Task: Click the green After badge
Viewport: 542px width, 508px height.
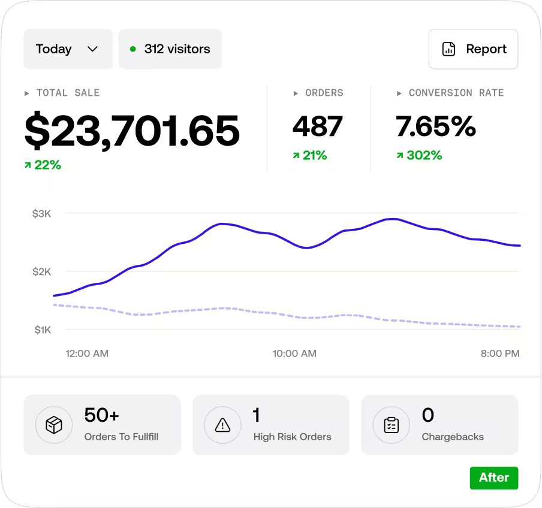Action: tap(494, 478)
